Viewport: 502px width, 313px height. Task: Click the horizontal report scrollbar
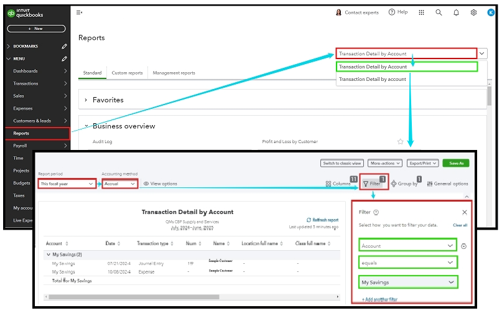pos(134,297)
